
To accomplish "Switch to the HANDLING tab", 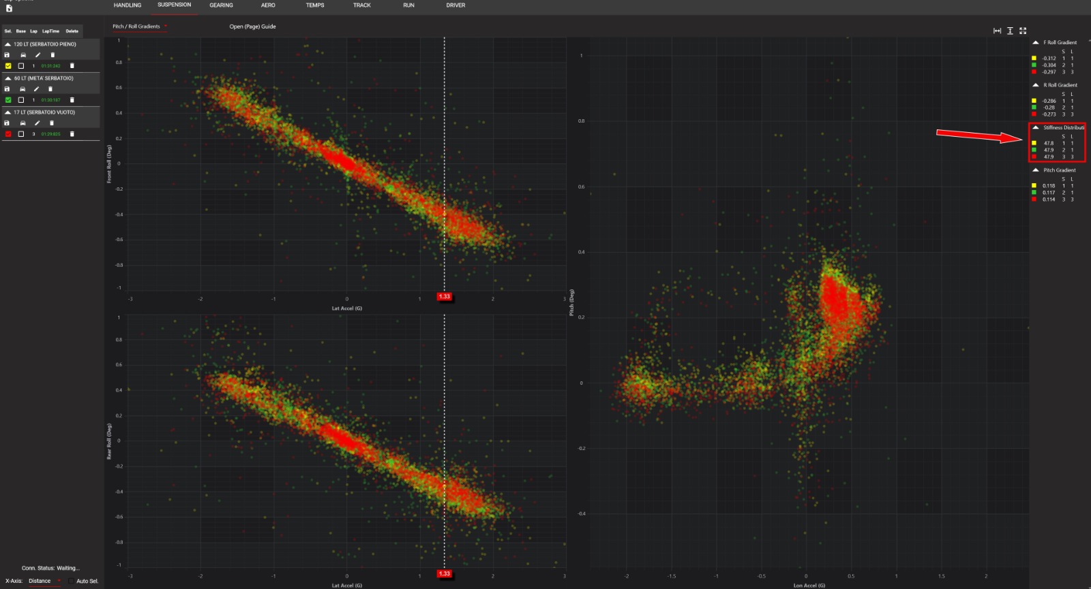I will [x=128, y=5].
